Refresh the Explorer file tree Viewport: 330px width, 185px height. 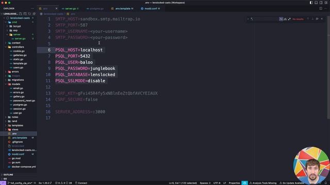[x=30, y=14]
